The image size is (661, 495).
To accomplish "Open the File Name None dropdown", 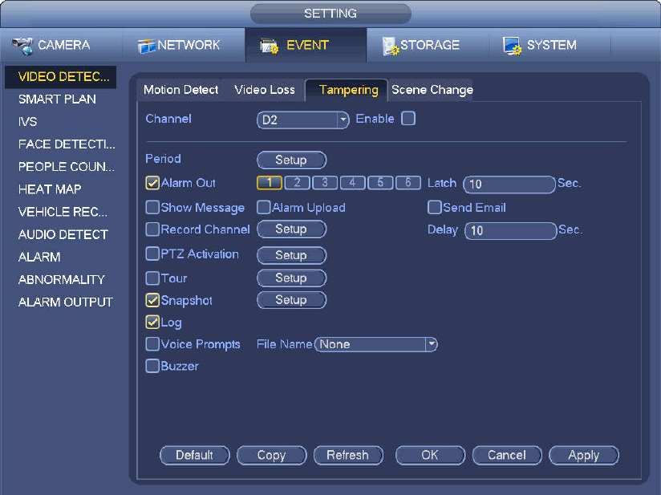I will [x=376, y=344].
